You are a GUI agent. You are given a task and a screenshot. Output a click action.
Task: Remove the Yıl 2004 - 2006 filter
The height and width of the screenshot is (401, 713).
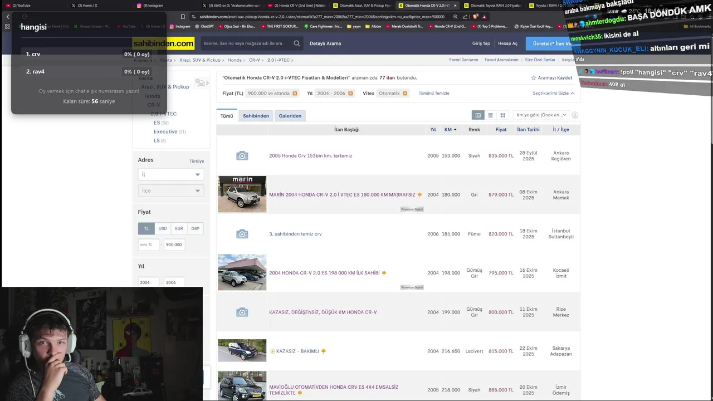350,94
